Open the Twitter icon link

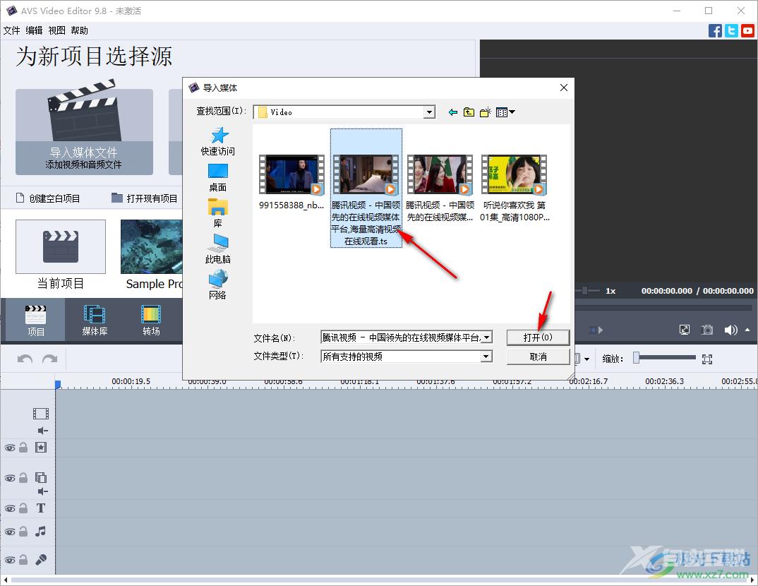pos(731,31)
